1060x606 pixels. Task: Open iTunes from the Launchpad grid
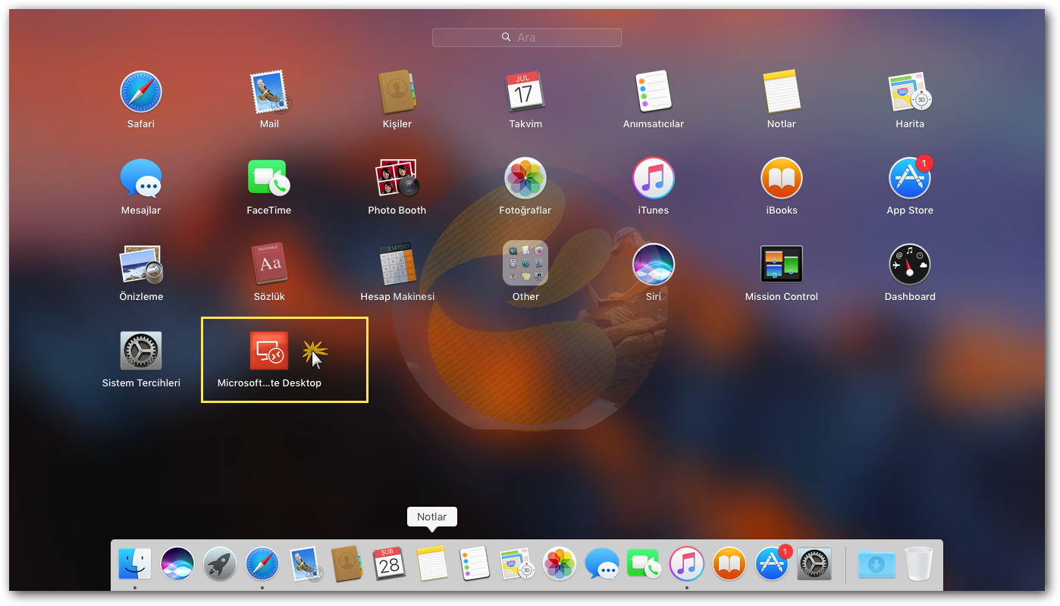654,179
